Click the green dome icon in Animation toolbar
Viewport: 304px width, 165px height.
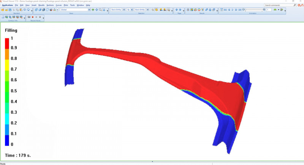(x=275, y=9)
